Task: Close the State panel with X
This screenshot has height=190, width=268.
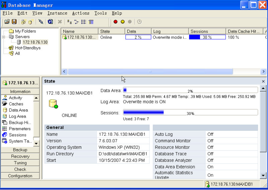Action: click(x=263, y=81)
